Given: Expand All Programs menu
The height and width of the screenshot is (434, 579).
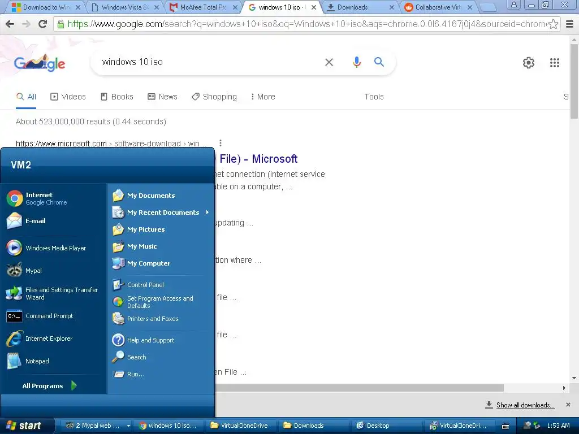Looking at the screenshot, I should pos(49,385).
